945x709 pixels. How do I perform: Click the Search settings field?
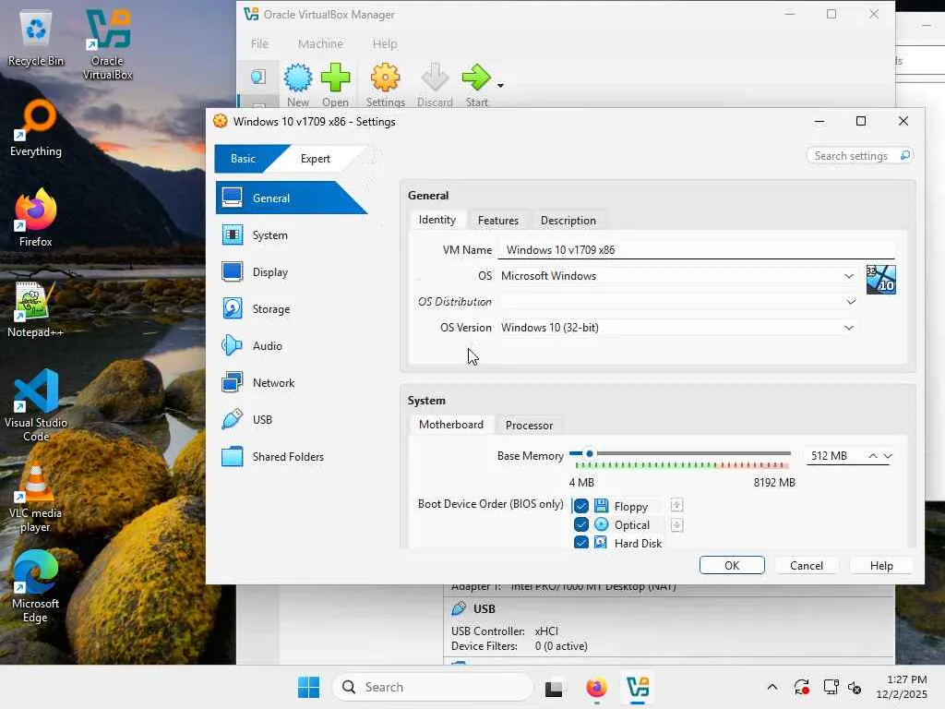[x=859, y=155]
